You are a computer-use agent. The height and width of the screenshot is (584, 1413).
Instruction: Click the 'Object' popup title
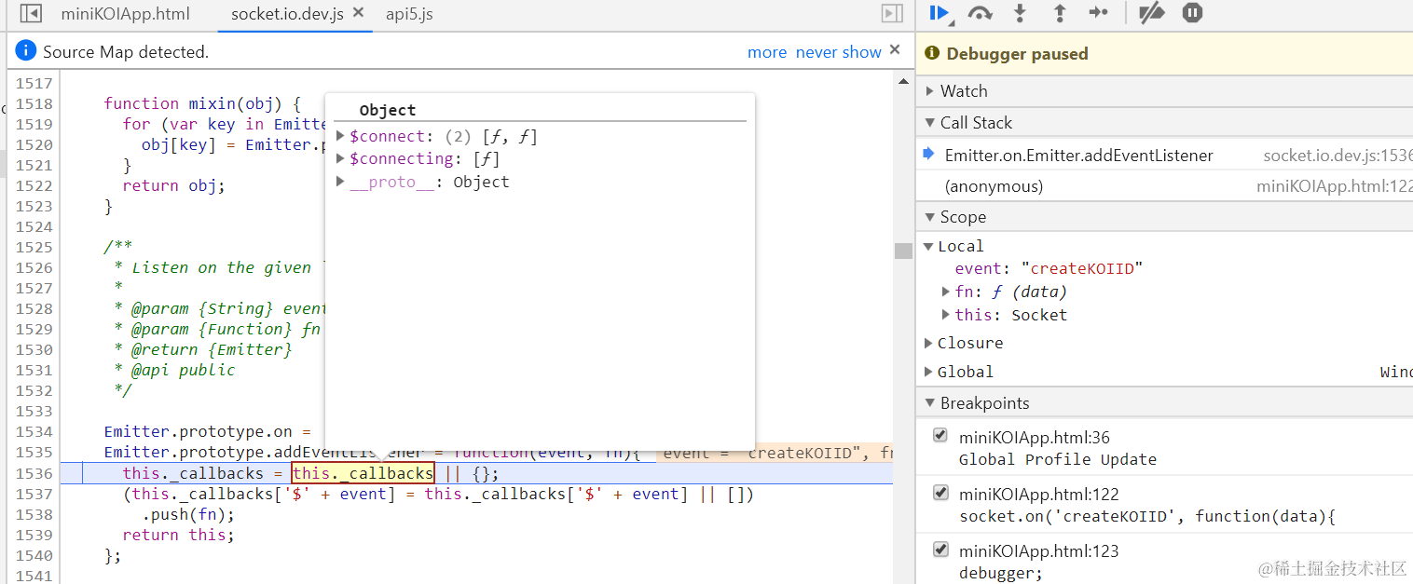(387, 110)
